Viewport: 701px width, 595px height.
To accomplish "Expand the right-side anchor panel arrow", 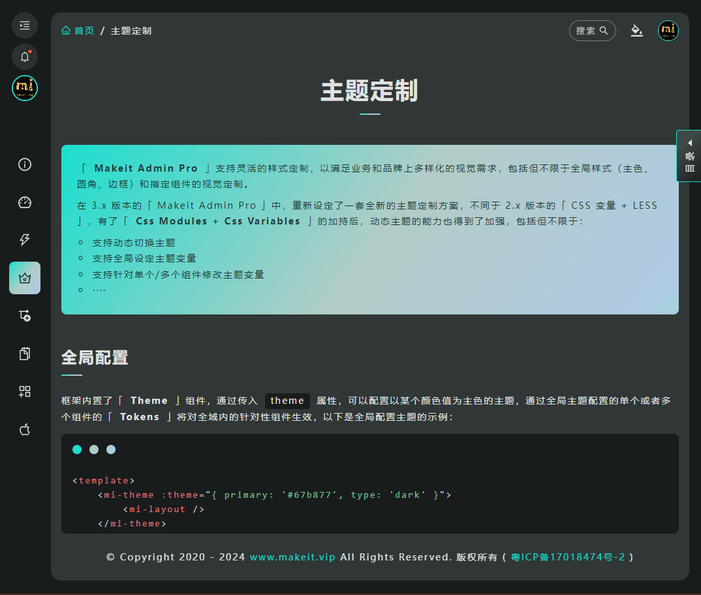I will click(x=690, y=143).
